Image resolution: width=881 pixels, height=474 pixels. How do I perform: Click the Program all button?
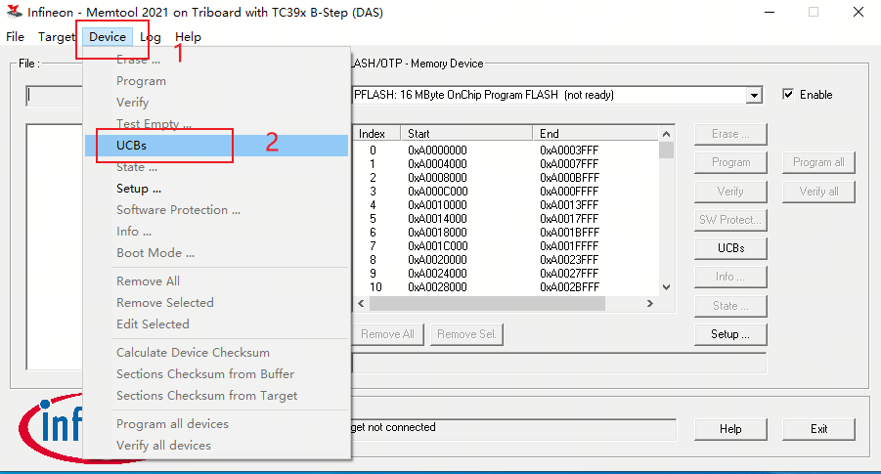(818, 162)
